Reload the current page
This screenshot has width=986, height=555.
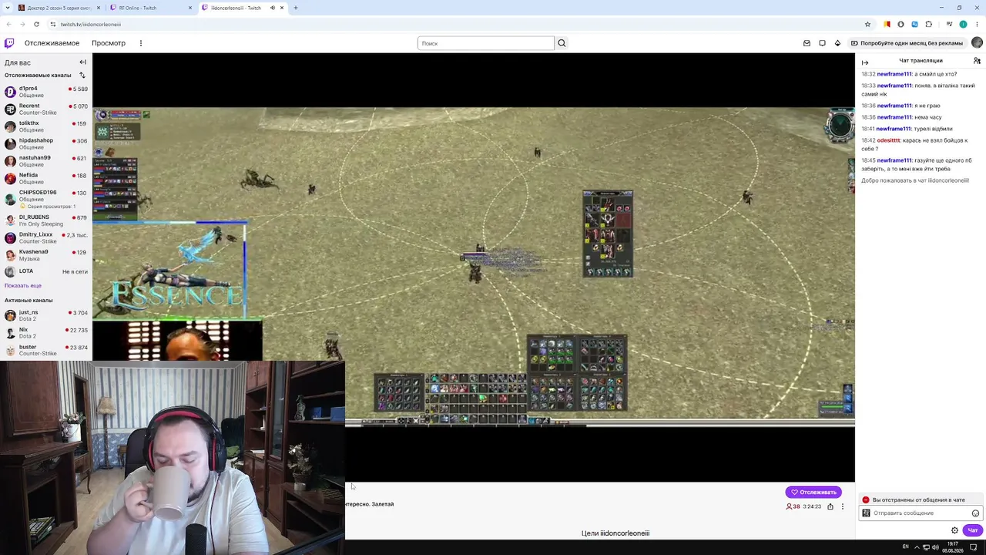pyautogui.click(x=36, y=24)
